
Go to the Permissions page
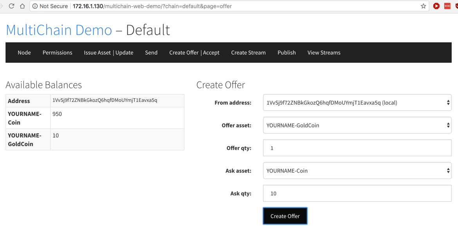tap(58, 52)
